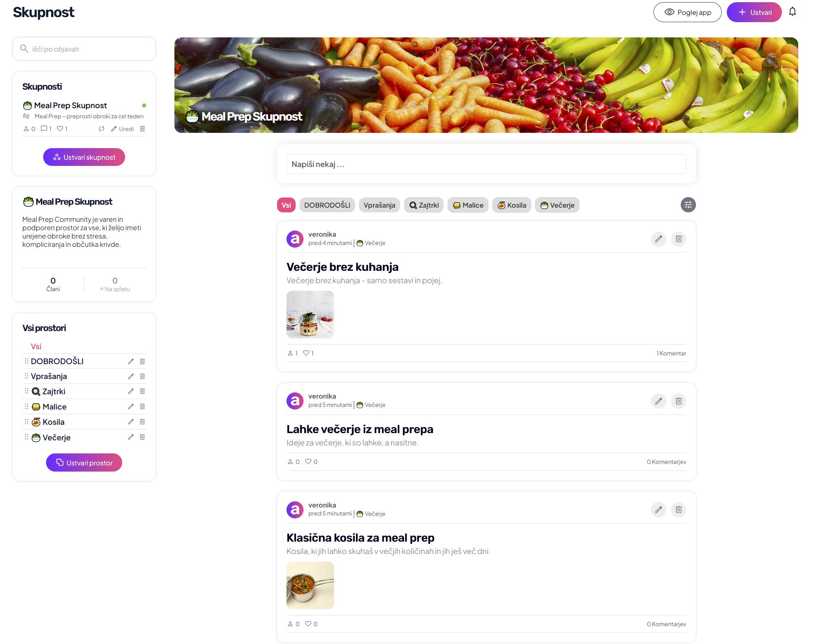This screenshot has width=820, height=644.
Task: Edit the 'Večerje brez kuhanja' post
Action: 658,239
